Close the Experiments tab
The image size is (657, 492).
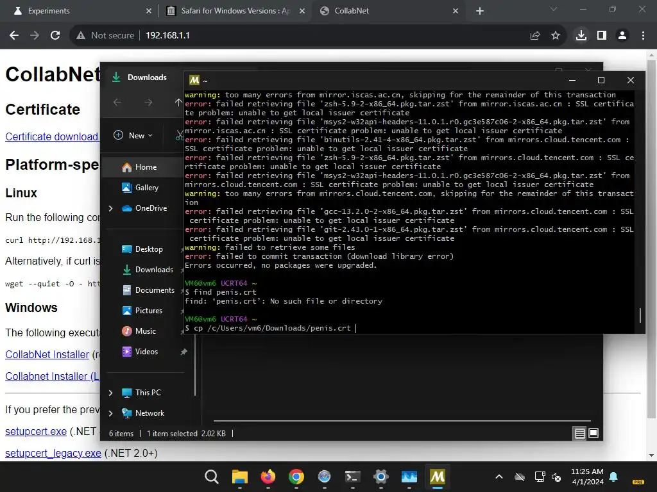click(x=149, y=11)
